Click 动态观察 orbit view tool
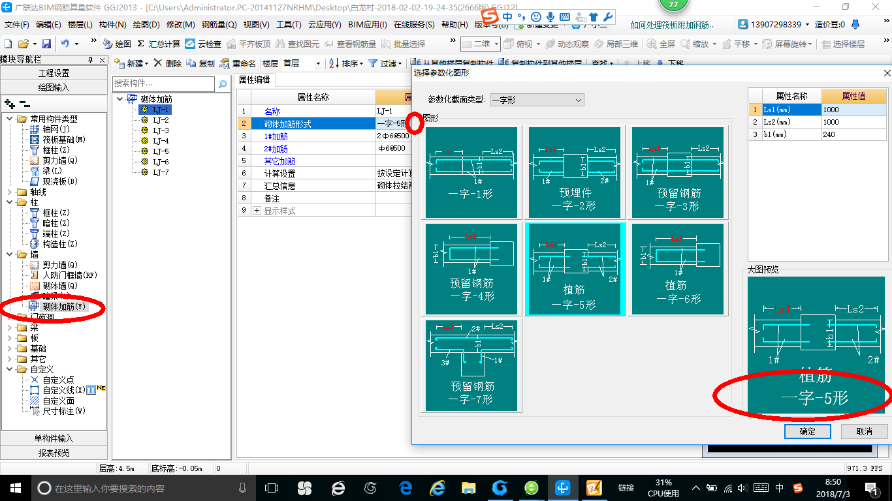Viewport: 892px width, 501px height. click(566, 44)
